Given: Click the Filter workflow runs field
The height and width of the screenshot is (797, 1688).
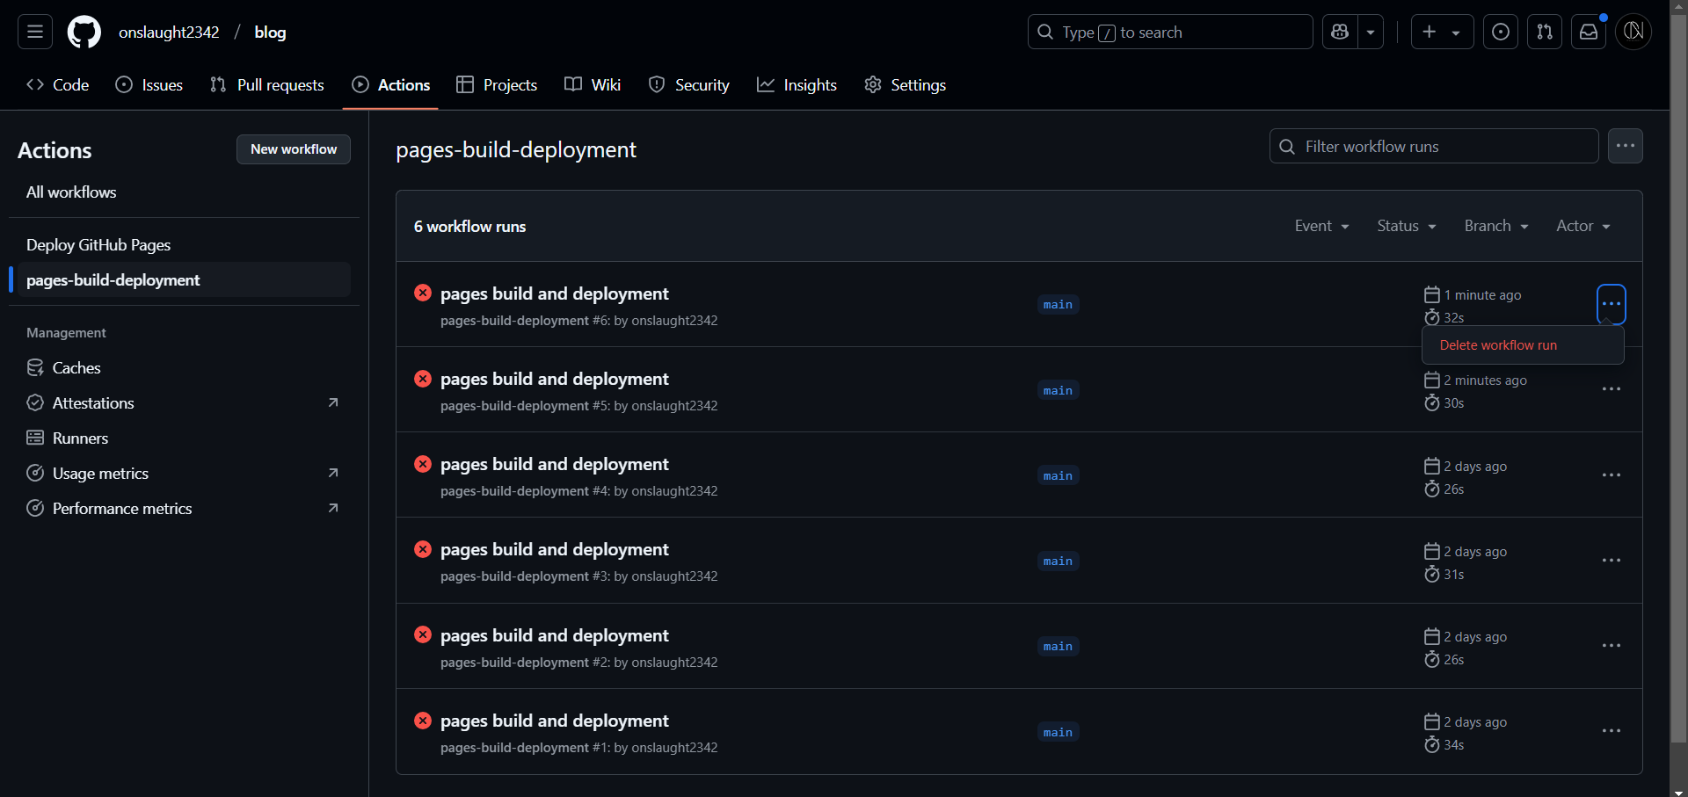Looking at the screenshot, I should pos(1434,146).
